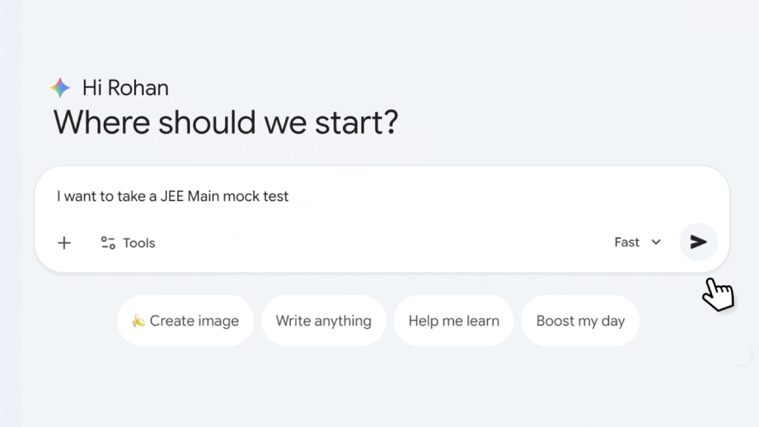
Task: Click the 'Where should we start?' heading
Action: [x=226, y=122]
